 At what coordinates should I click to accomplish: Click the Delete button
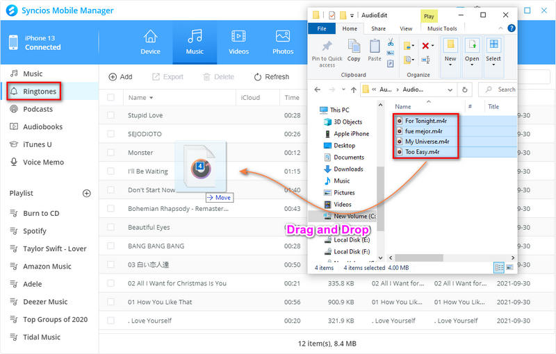click(x=218, y=77)
